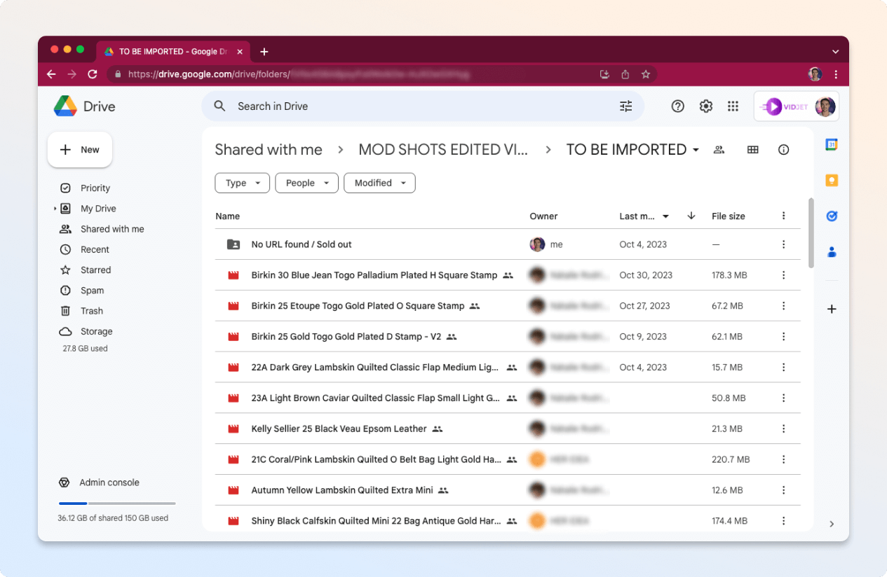Switch to grid layout view
The height and width of the screenshot is (577, 887).
pos(753,149)
